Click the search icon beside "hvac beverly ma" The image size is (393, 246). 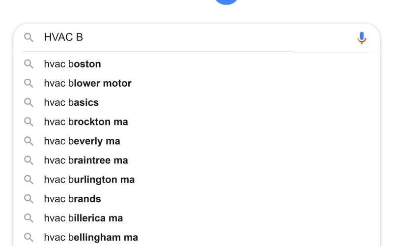tap(29, 141)
